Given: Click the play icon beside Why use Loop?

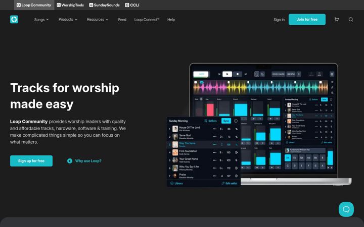Looking at the screenshot, I should click(70, 161).
